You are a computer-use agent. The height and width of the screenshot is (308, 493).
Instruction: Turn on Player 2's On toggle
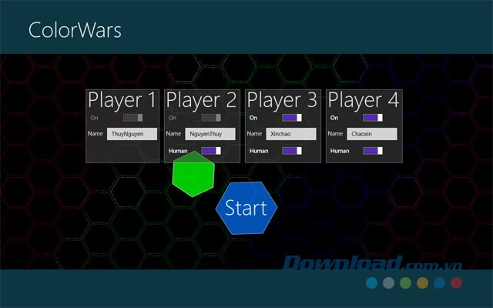210,118
